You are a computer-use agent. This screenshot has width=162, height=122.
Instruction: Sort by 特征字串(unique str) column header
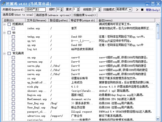pyautogui.click(x=83, y=20)
